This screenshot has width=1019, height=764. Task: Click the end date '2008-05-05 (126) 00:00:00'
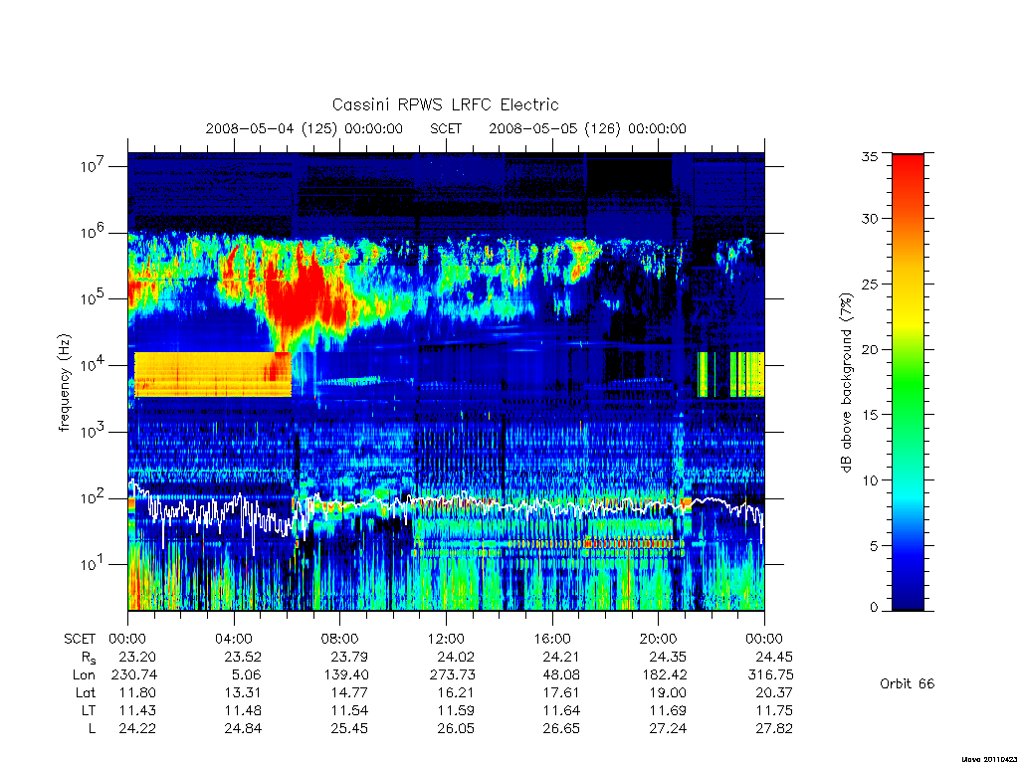pos(587,128)
